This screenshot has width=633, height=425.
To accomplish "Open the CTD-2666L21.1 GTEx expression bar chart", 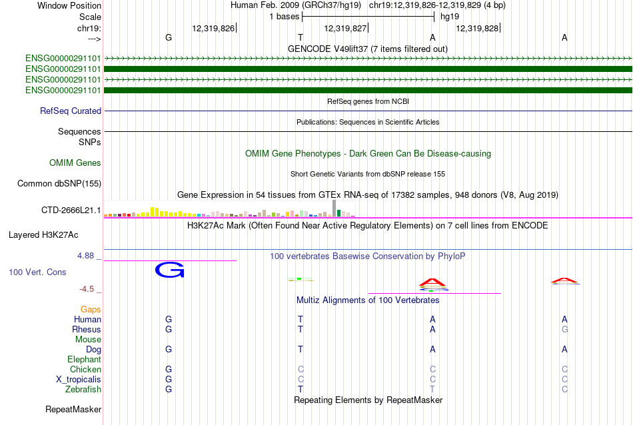I will pos(230,209).
